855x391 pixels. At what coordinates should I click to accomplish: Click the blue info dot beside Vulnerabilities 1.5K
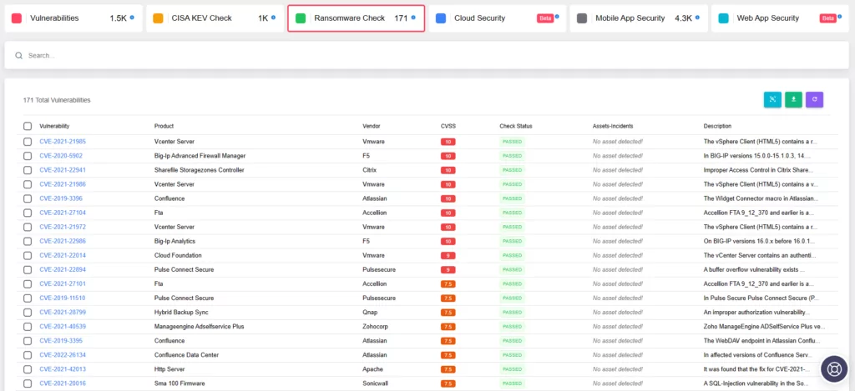[132, 18]
